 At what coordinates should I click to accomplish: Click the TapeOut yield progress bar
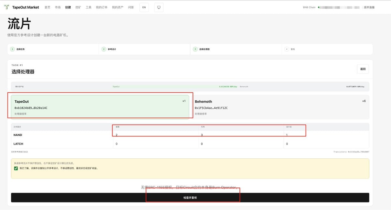tap(169, 87)
